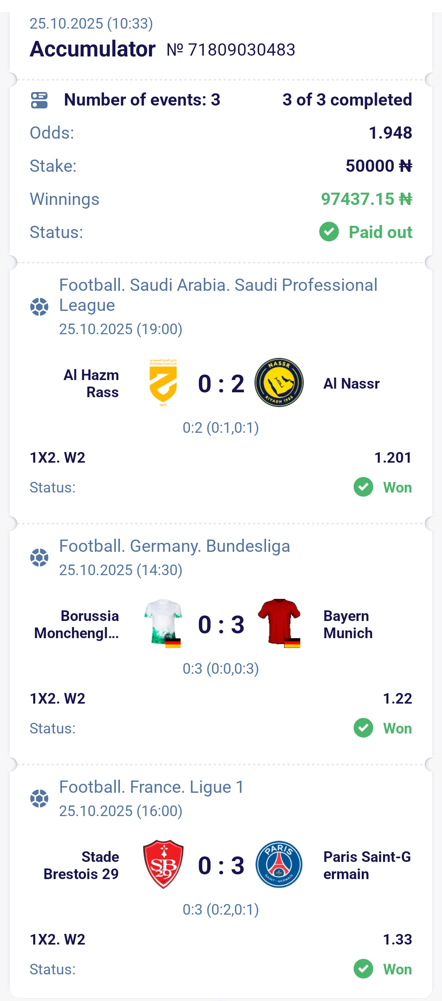
Task: Tap the 0 : 3 score of Brestois match
Action: [x=221, y=866]
